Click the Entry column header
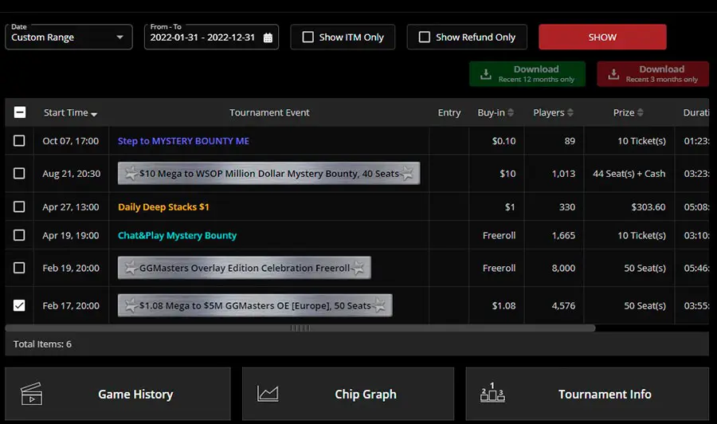717x424 pixels. click(x=449, y=112)
